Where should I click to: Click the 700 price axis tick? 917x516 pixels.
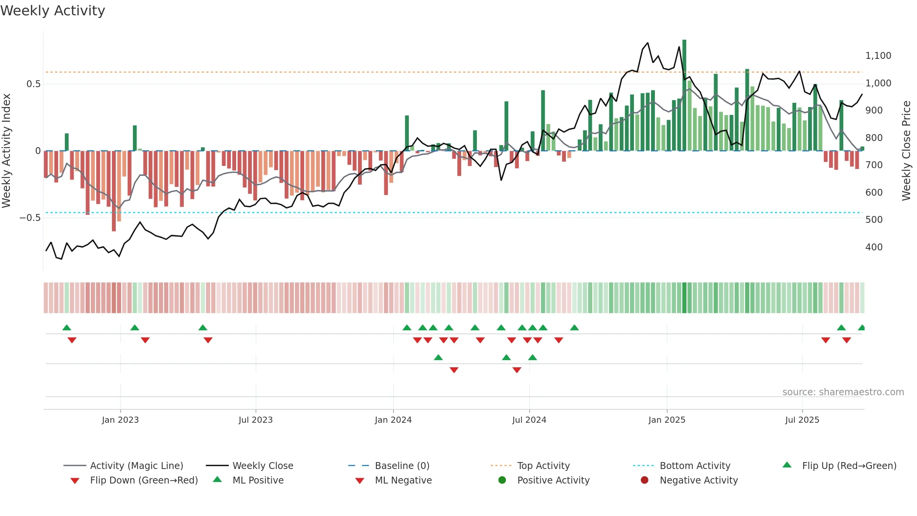(x=874, y=165)
